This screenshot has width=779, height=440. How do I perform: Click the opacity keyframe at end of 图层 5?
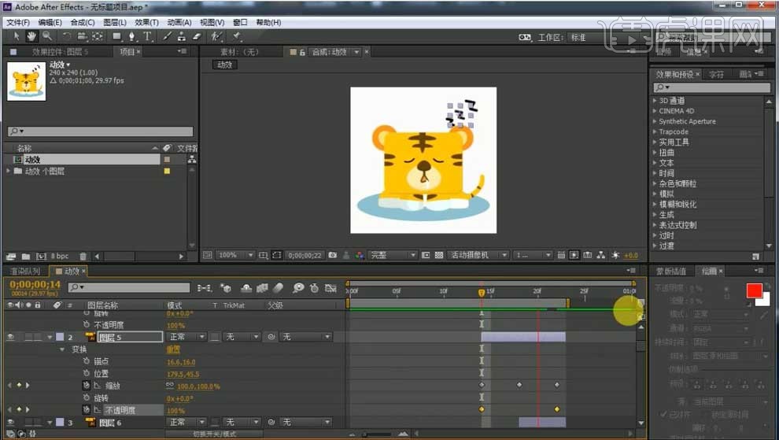tap(556, 410)
